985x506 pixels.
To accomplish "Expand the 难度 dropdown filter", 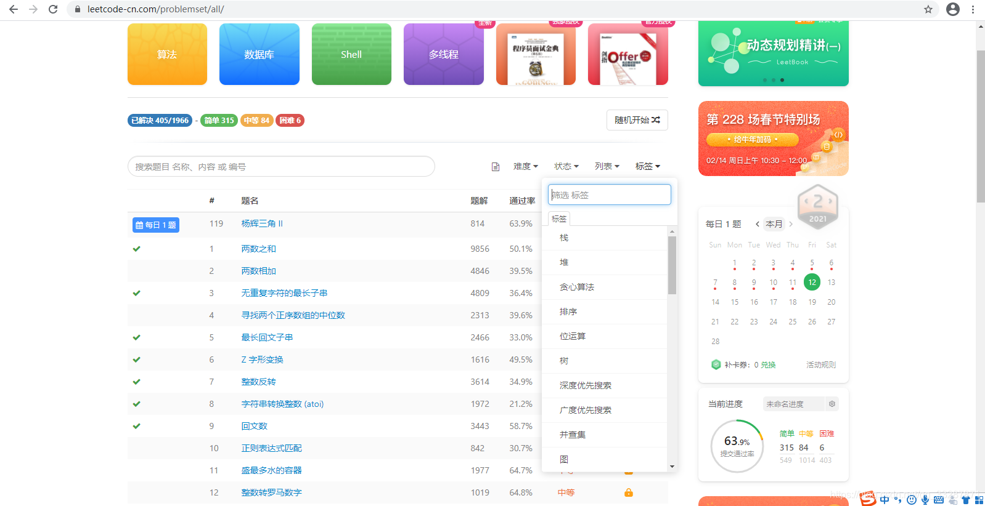I will [x=526, y=166].
